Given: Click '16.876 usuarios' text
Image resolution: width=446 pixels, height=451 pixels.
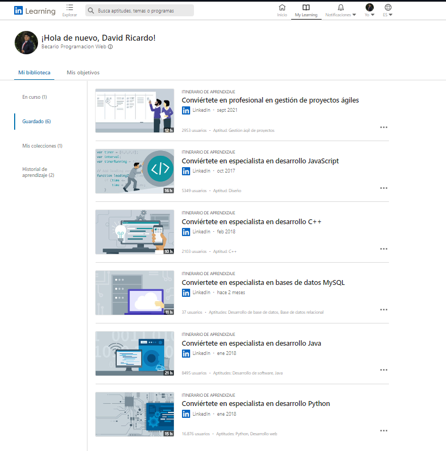Looking at the screenshot, I should tap(196, 434).
